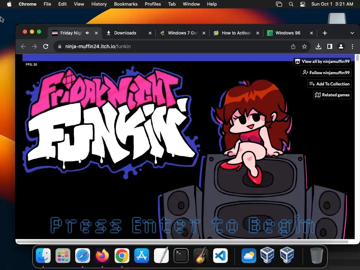The image size is (360, 270).
Task: Toggle the Chrome side panel icon
Action: pos(330,47)
